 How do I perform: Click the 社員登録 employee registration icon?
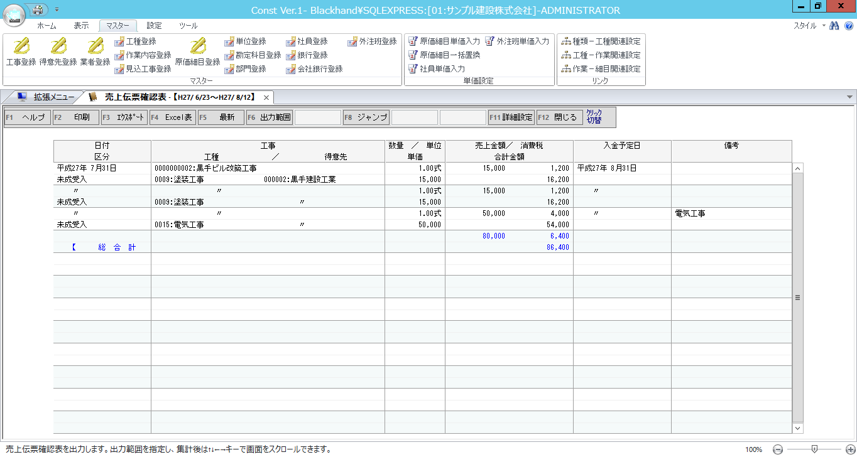pyautogui.click(x=291, y=41)
